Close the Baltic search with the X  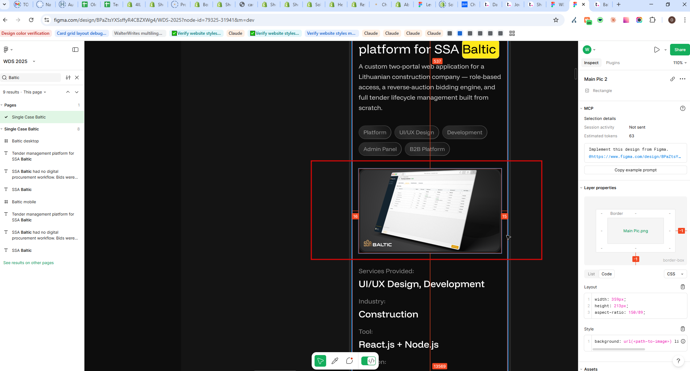(x=77, y=78)
